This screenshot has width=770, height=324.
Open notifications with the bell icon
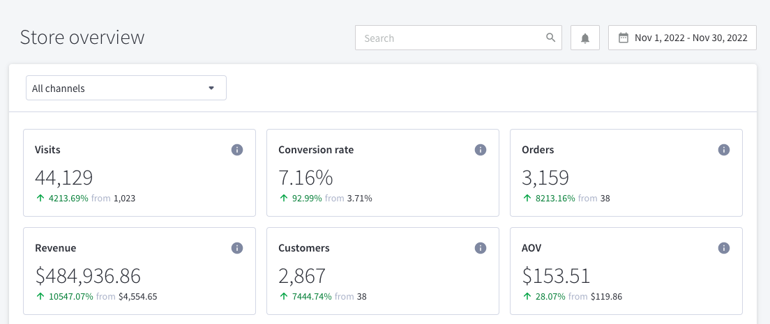tap(585, 38)
